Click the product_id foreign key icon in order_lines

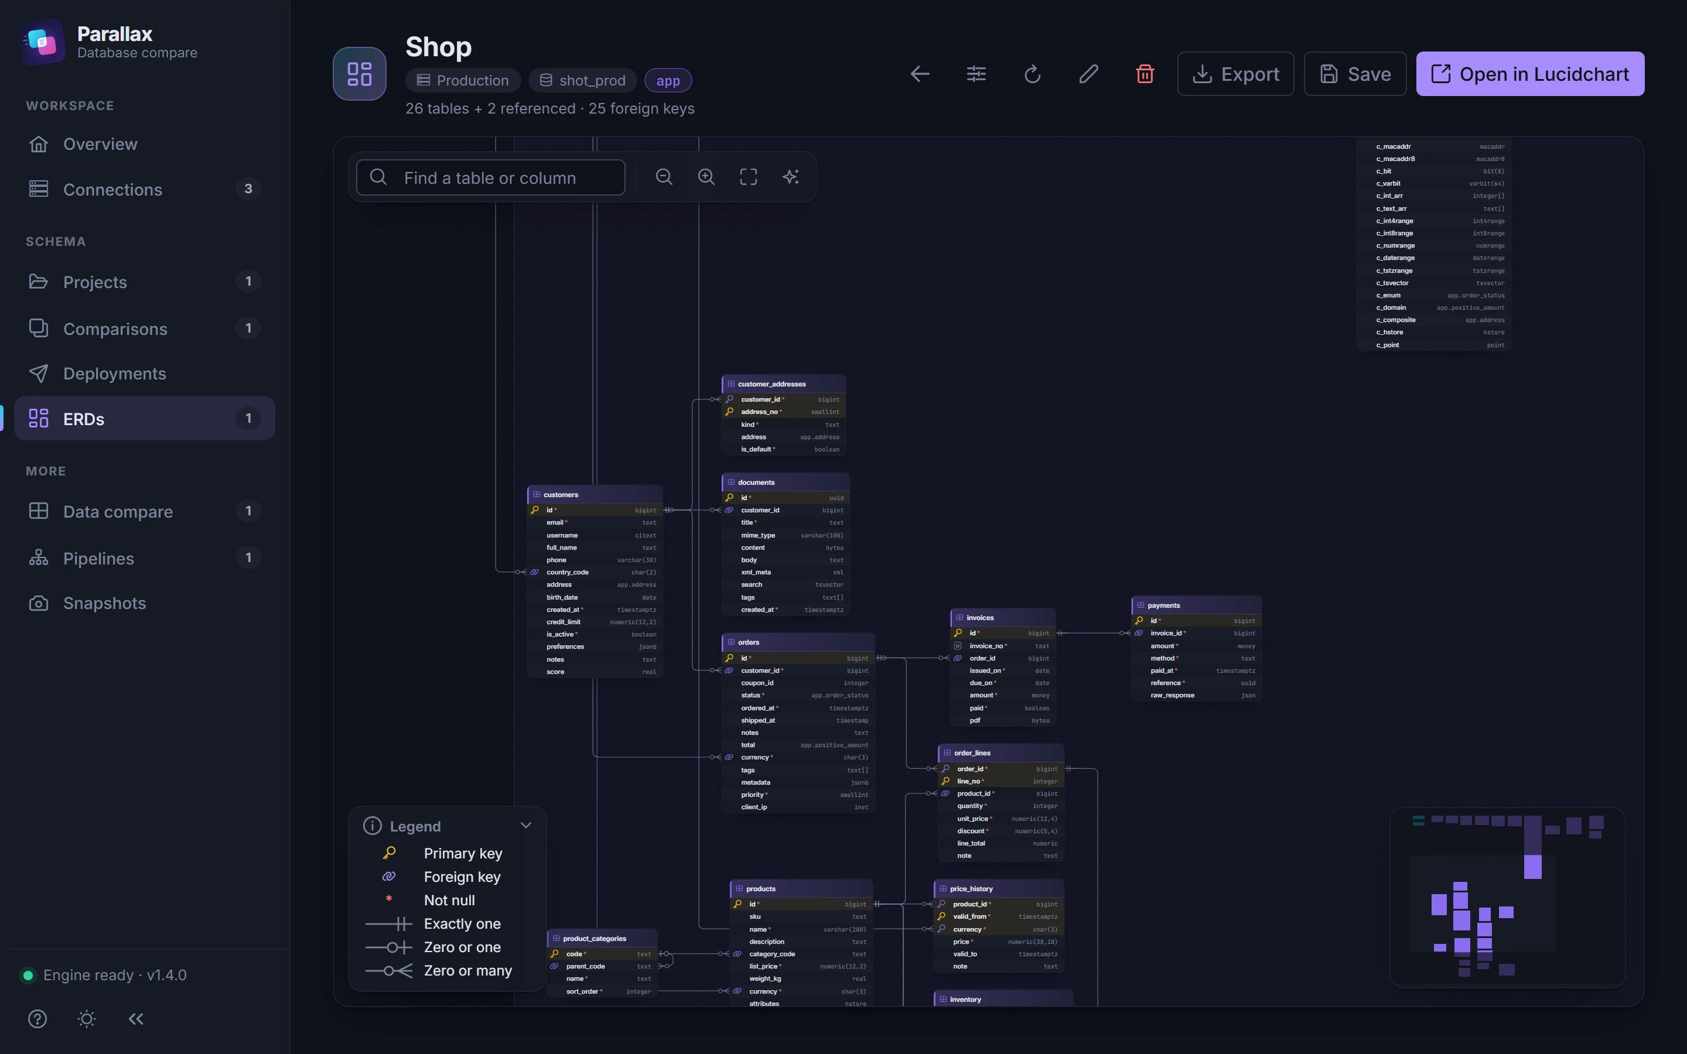[x=945, y=794]
